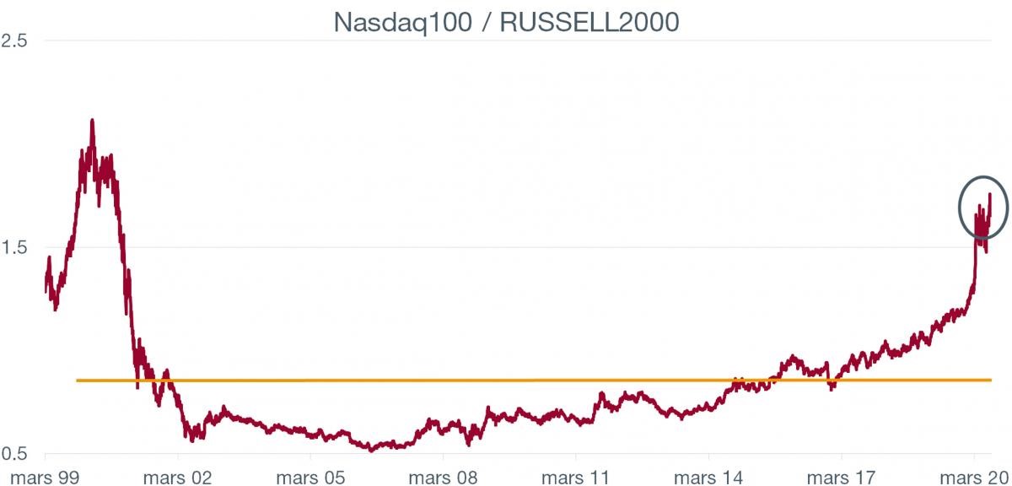The width and height of the screenshot is (1012, 486).
Task: Select the mars 08 x-axis label
Action: click(x=444, y=475)
